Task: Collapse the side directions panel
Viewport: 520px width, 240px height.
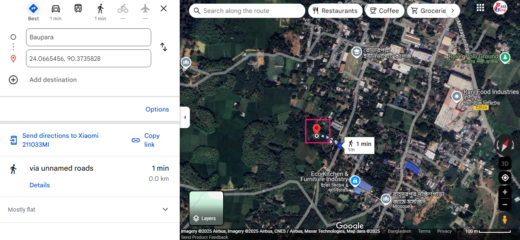Action: point(185,118)
